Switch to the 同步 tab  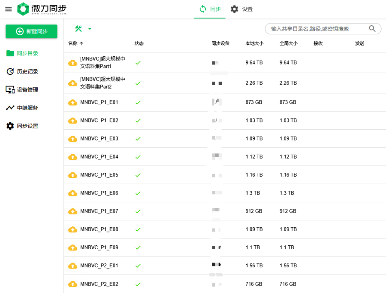coord(210,9)
